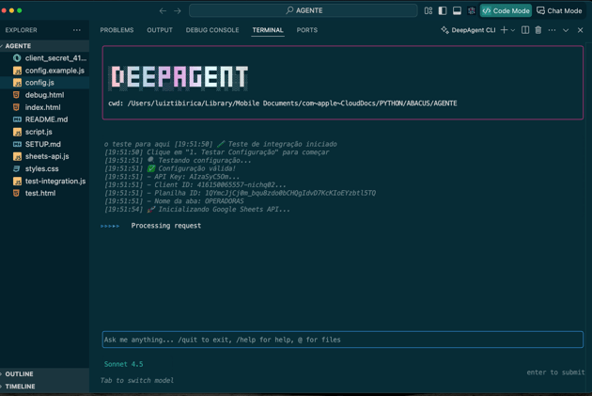Open sheets-api.js file in Explorer
Image resolution: width=592 pixels, height=396 pixels.
(47, 156)
